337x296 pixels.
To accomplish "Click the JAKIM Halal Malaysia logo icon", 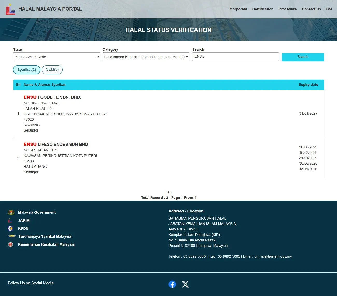I will [x=10, y=9].
